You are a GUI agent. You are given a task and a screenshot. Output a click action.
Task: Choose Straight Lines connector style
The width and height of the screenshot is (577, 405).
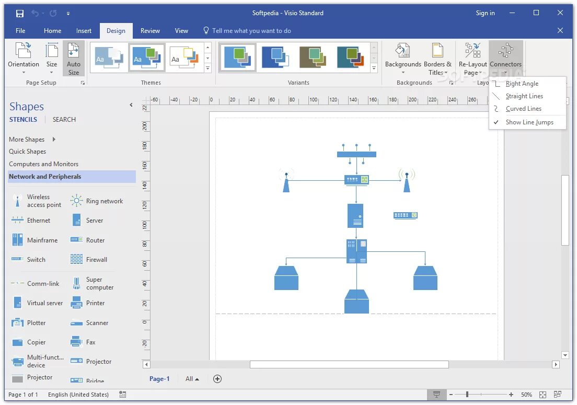tap(527, 96)
